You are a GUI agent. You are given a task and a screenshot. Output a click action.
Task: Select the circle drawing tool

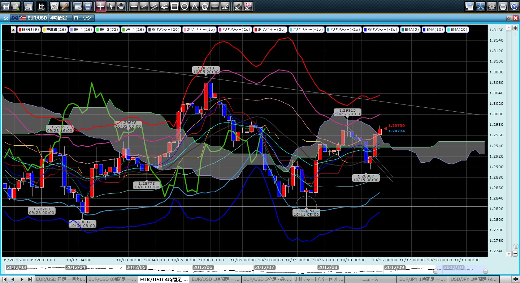tap(184, 6)
